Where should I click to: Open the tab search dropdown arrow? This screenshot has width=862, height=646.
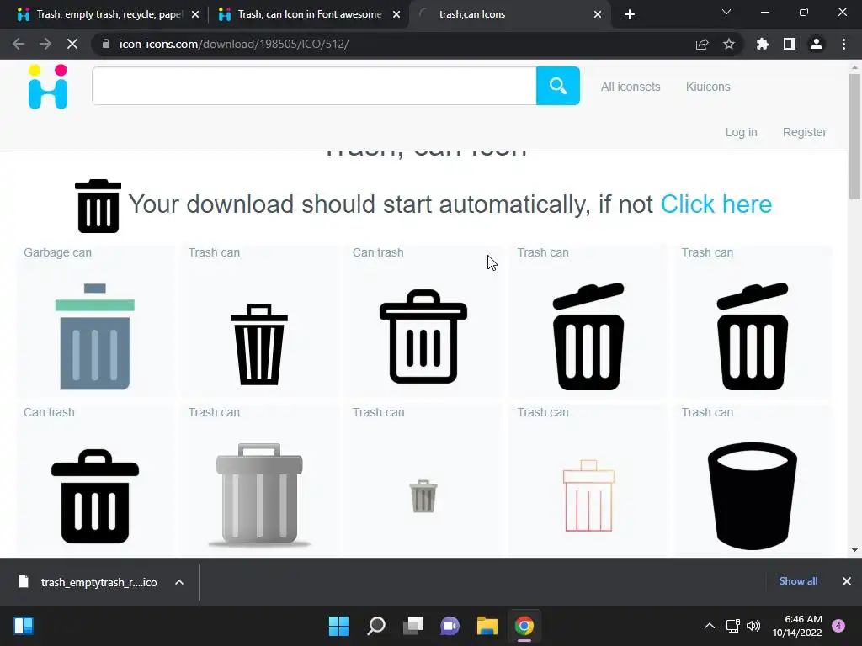pyautogui.click(x=726, y=12)
